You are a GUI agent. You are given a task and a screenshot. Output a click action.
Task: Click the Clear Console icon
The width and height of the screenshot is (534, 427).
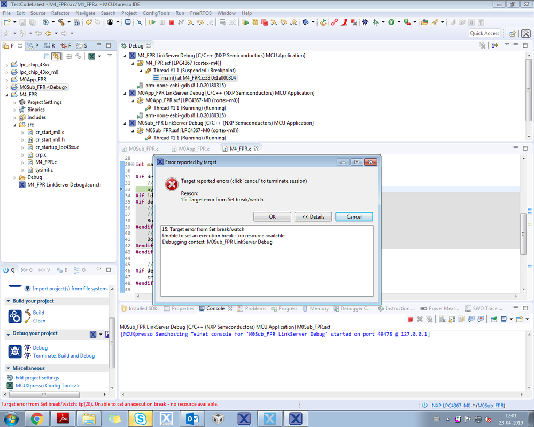coord(443,319)
